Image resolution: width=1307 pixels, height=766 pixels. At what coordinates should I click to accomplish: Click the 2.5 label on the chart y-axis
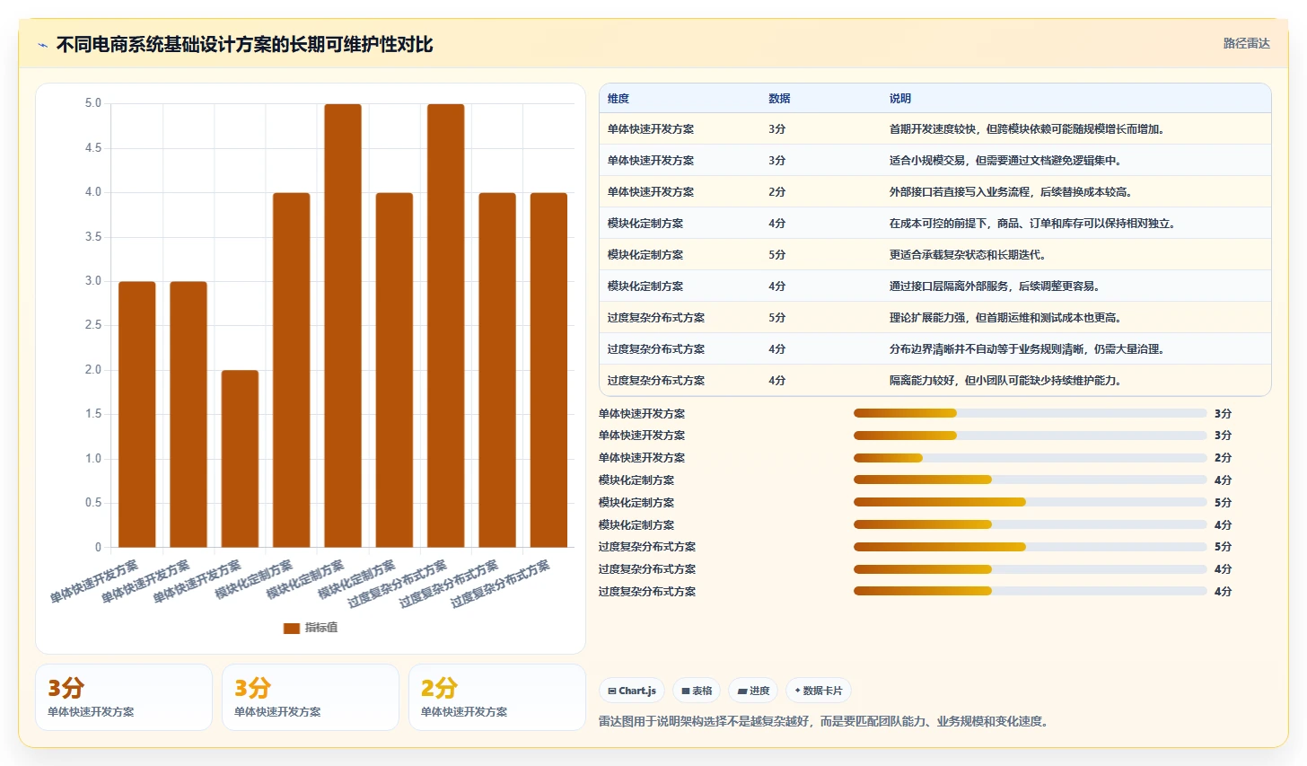tap(93, 325)
